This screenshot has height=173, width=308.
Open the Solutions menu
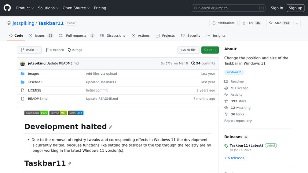[x=48, y=8]
